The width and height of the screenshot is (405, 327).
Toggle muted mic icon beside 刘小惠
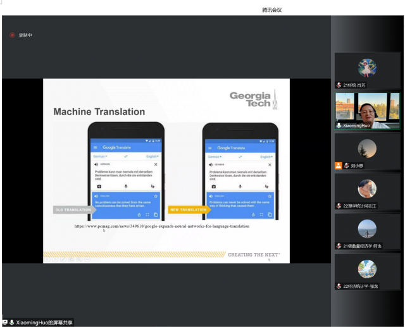(346, 166)
